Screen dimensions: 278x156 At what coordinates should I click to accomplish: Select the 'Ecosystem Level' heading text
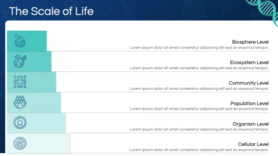(249, 62)
